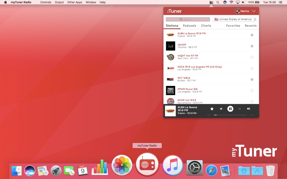Open Safari from the Dock

point(212,171)
